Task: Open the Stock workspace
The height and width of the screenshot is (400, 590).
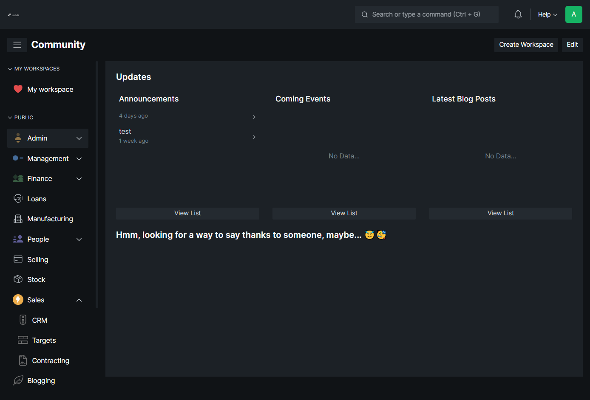Action: pos(48,279)
